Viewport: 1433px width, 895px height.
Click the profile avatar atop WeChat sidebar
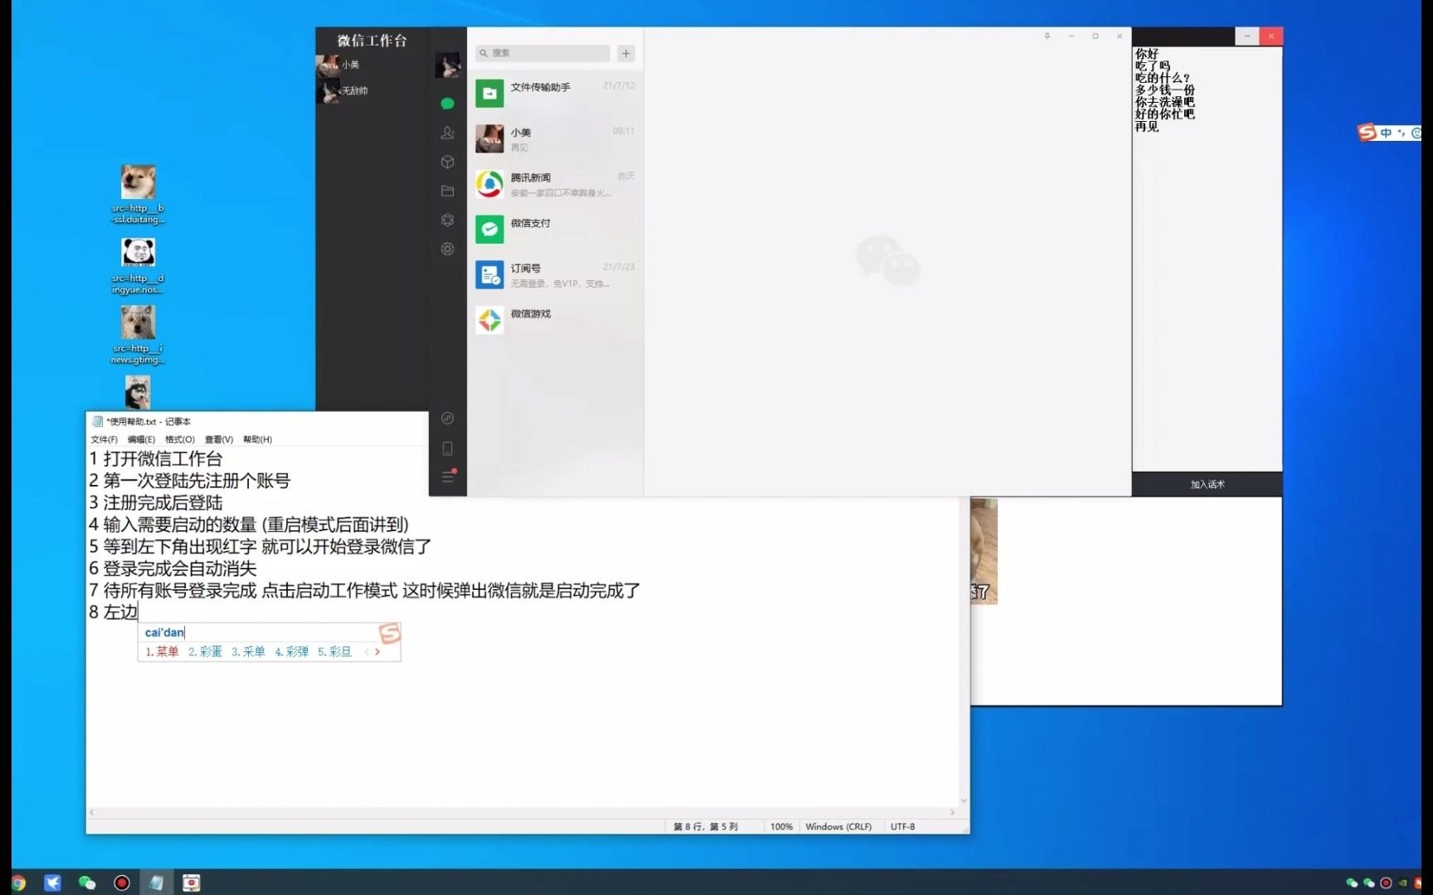pos(448,64)
